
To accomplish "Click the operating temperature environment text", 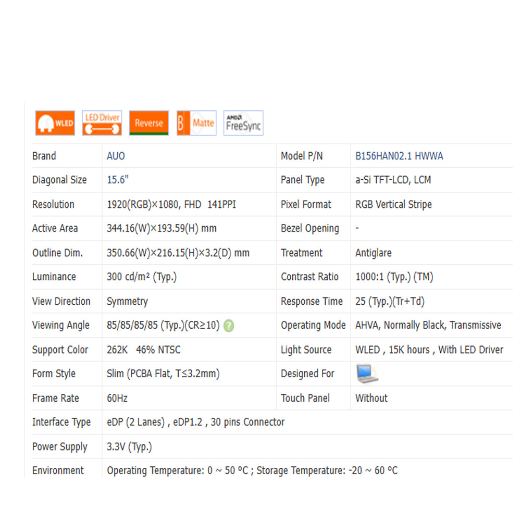I will click(252, 470).
